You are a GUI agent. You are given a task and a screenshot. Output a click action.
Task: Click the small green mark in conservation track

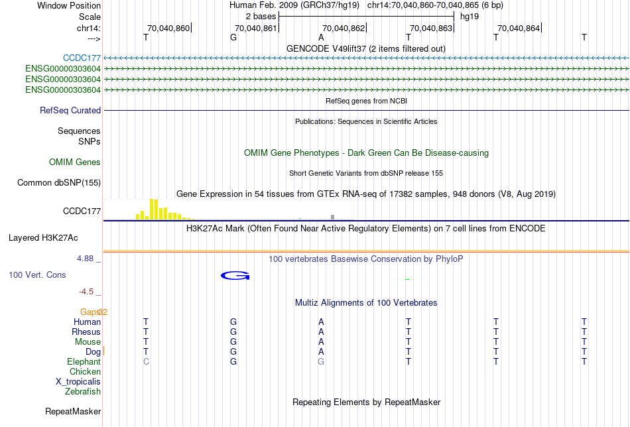pyautogui.click(x=407, y=279)
